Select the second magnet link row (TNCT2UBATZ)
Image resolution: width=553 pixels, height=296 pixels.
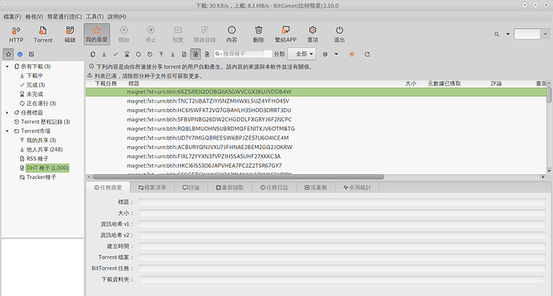point(316,101)
